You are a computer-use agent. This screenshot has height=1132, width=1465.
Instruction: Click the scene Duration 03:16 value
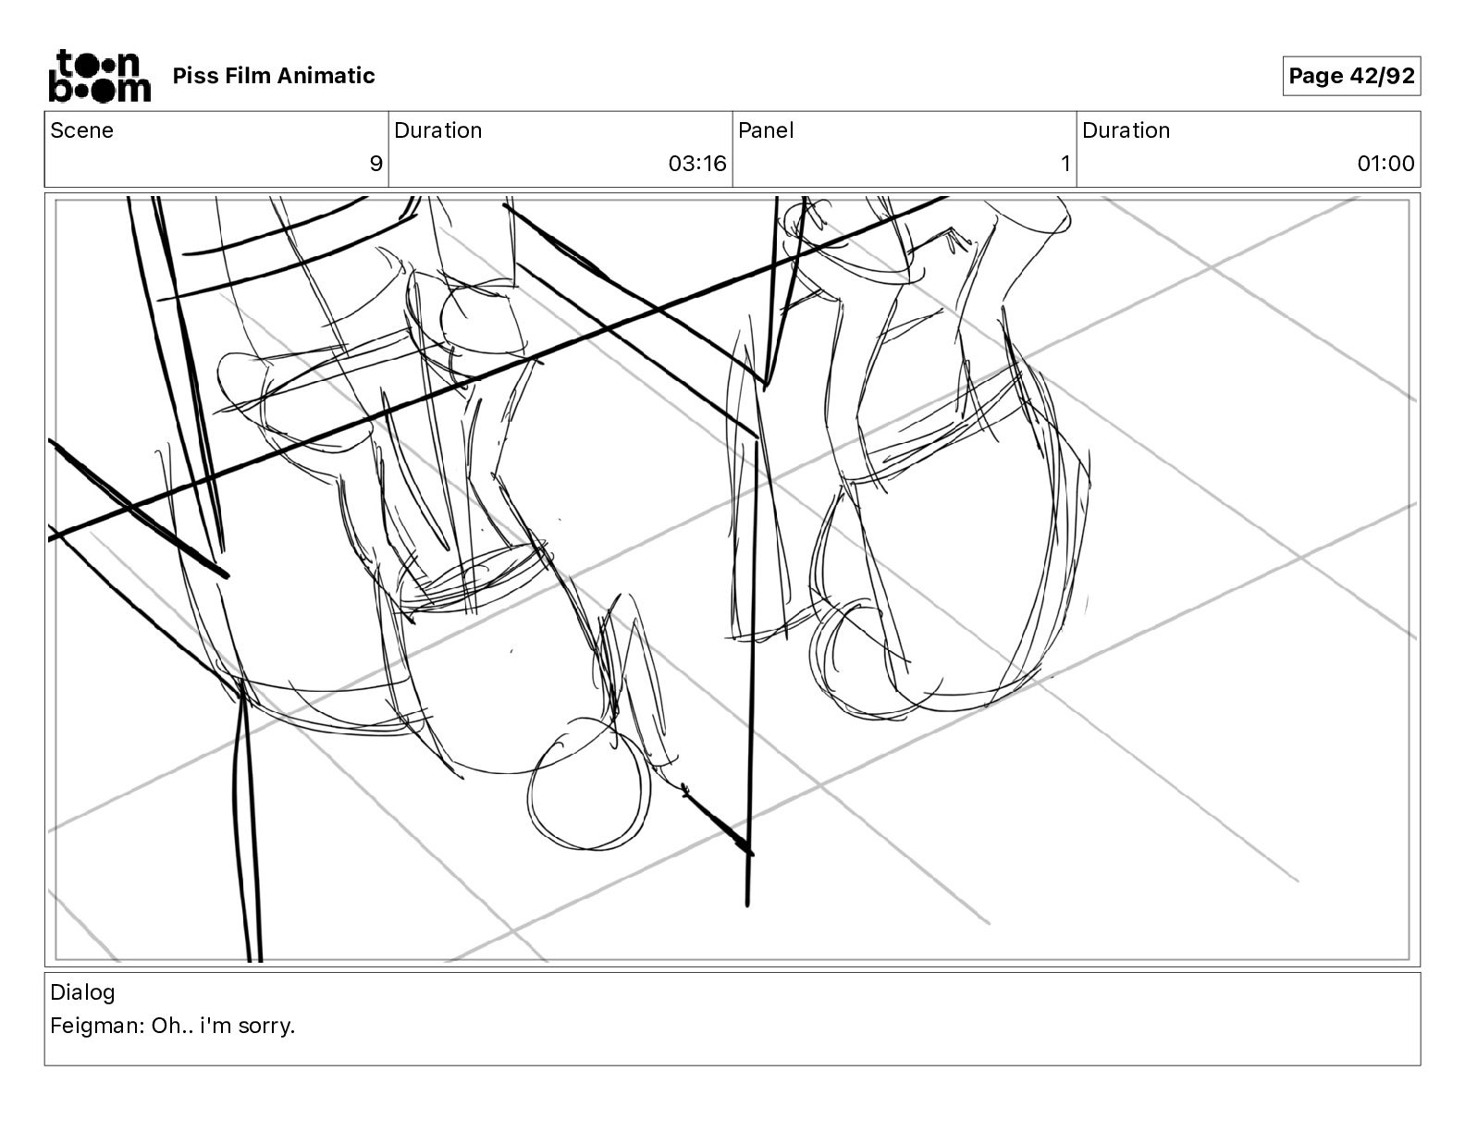pyautogui.click(x=697, y=164)
